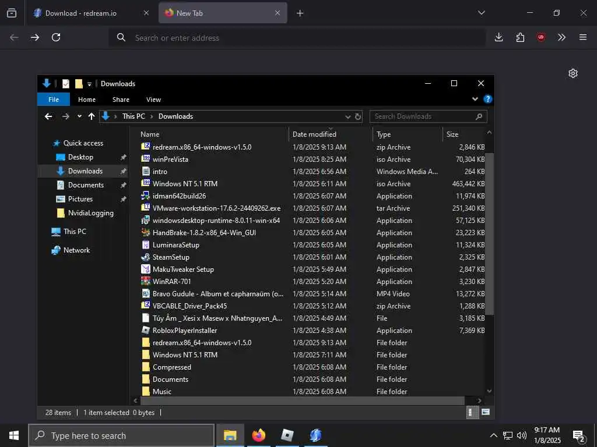Switch to large icons view layout icon
The width and height of the screenshot is (597, 447).
click(486, 412)
